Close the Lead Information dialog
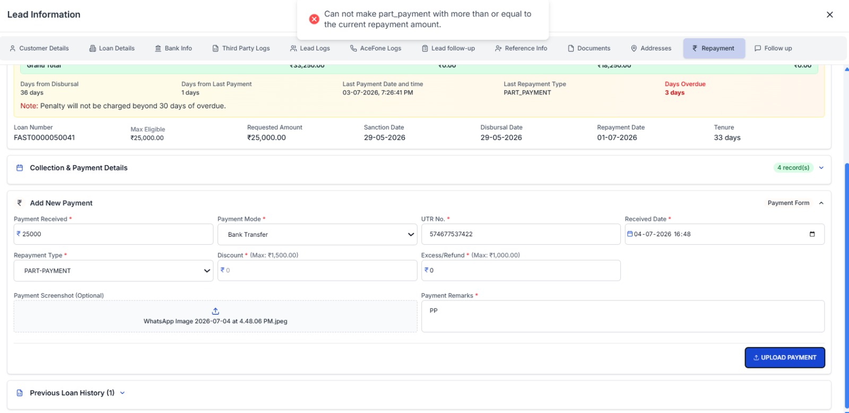This screenshot has width=849, height=413. pyautogui.click(x=830, y=15)
